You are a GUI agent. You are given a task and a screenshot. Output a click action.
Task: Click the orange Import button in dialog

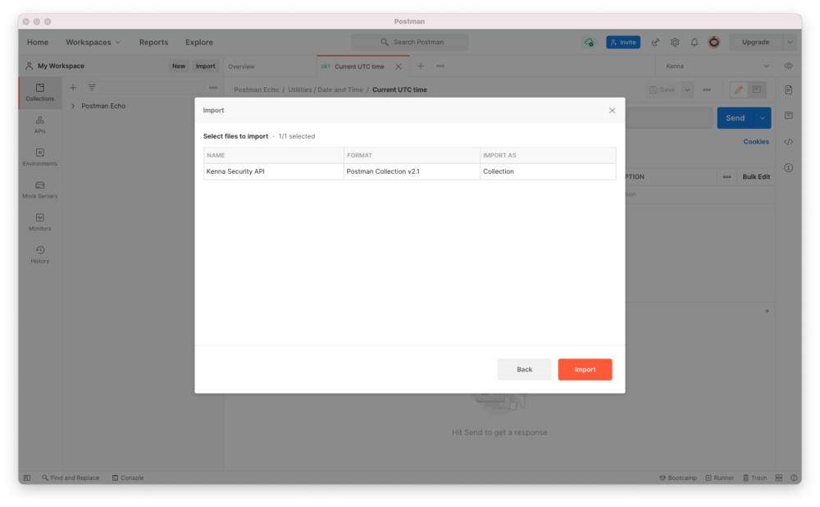point(585,369)
